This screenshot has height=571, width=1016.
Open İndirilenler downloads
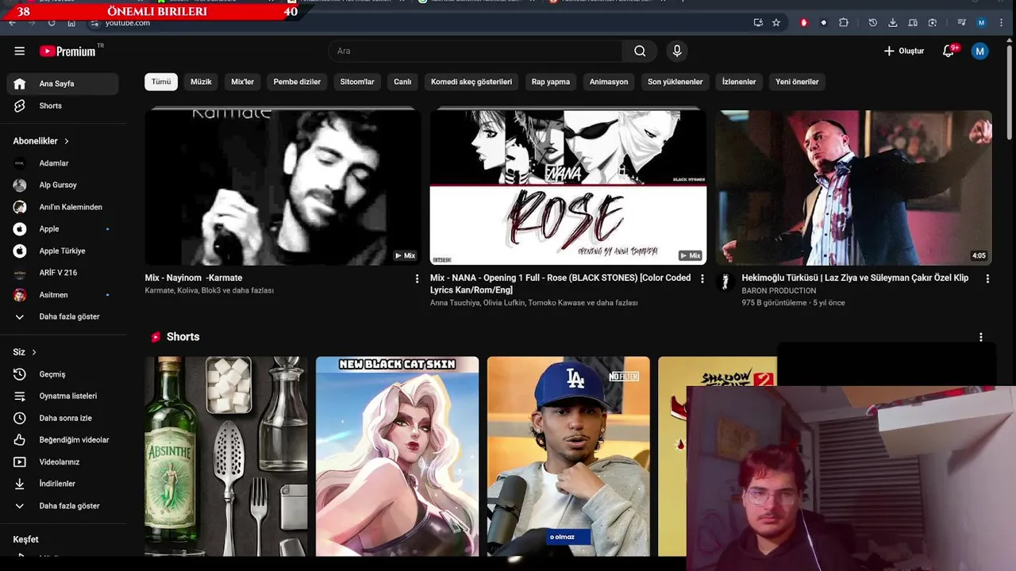coord(63,484)
